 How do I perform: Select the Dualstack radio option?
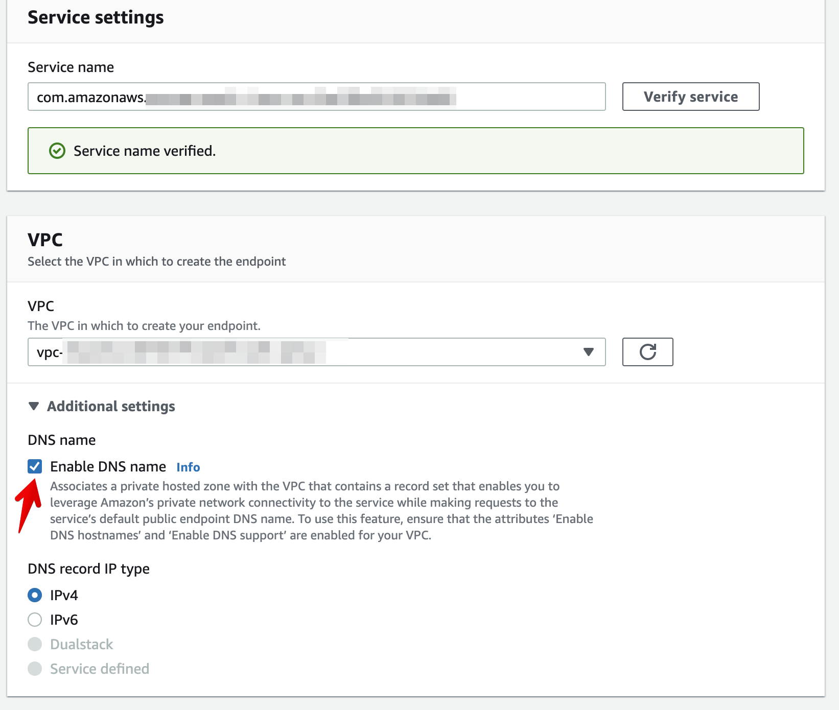35,644
